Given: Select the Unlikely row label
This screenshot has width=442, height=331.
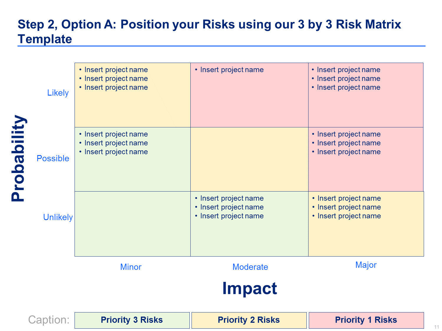Looking at the screenshot, I should pos(58,217).
